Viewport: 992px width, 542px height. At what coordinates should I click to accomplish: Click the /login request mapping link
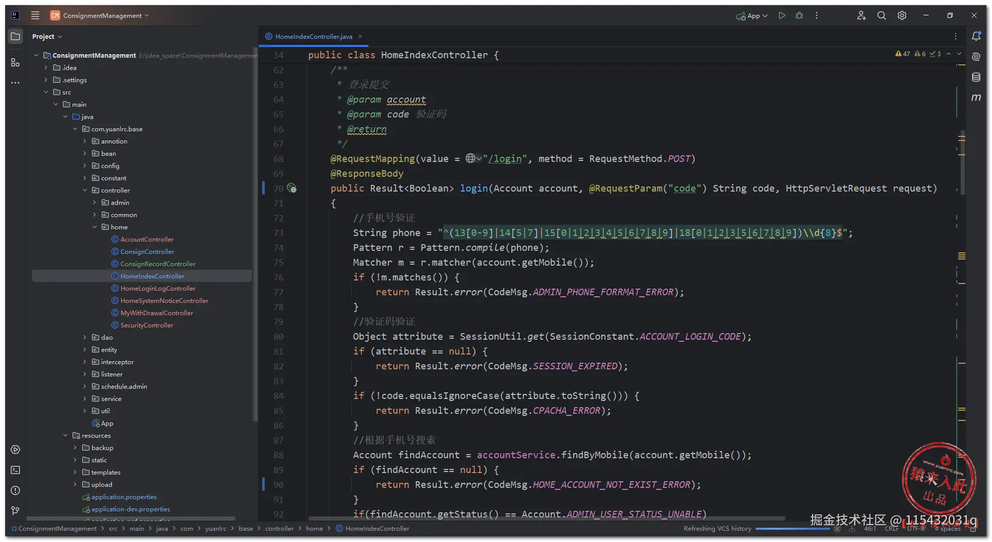coord(504,159)
